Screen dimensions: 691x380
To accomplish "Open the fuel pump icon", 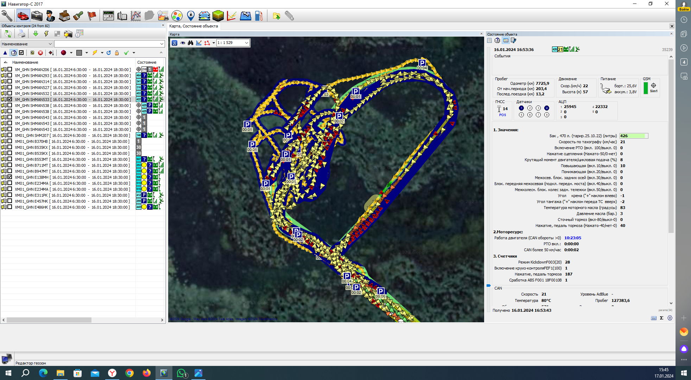I will 259,15.
